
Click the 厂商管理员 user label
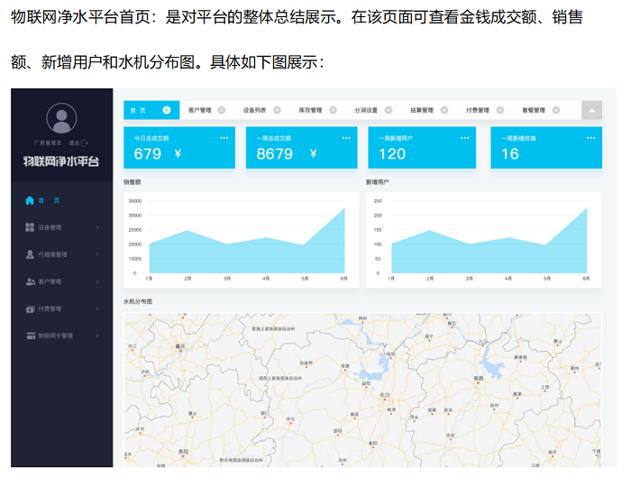click(48, 143)
